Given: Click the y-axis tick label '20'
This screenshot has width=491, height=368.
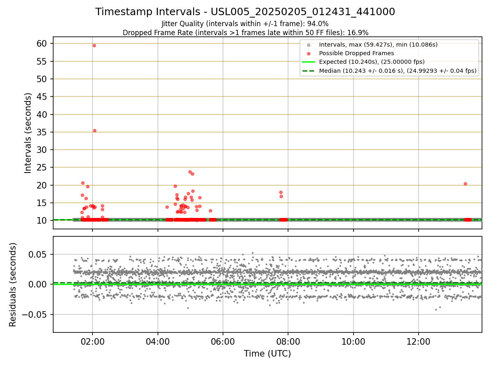Looking at the screenshot, I should (43, 185).
